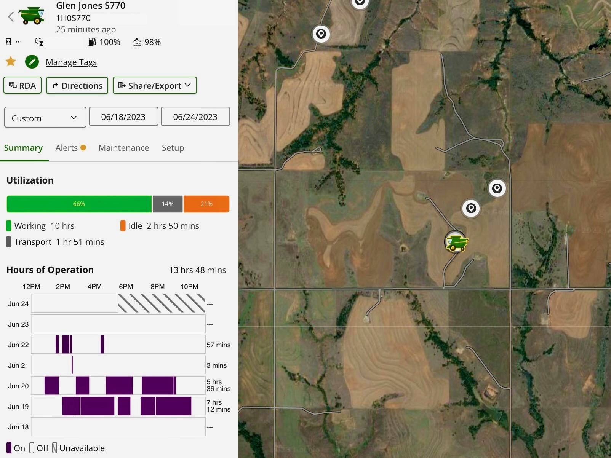Screen dimensions: 611x458
Task: Open the Manage Tags link
Action: [x=71, y=62]
